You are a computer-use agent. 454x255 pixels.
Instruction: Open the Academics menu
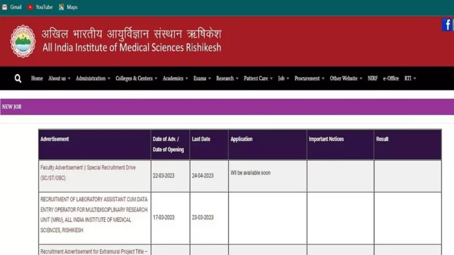click(x=175, y=78)
